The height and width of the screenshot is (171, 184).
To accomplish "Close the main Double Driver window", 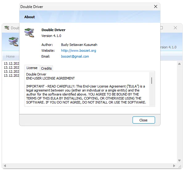I will tap(175, 28).
